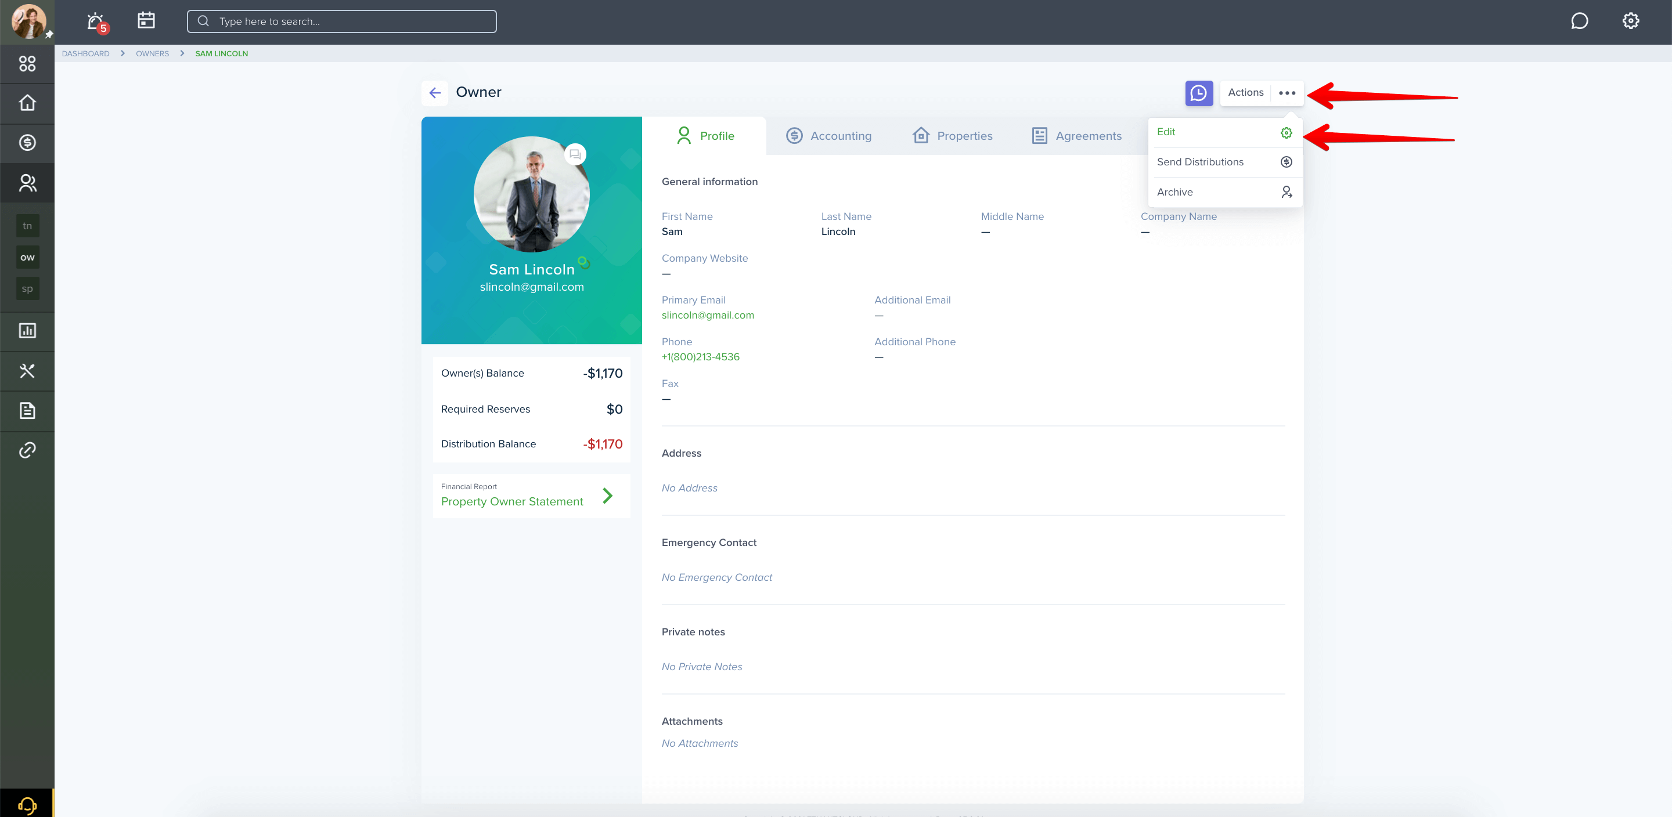Click the person icon next to Archive
Screen dimensions: 1672x817
[x=1287, y=192]
